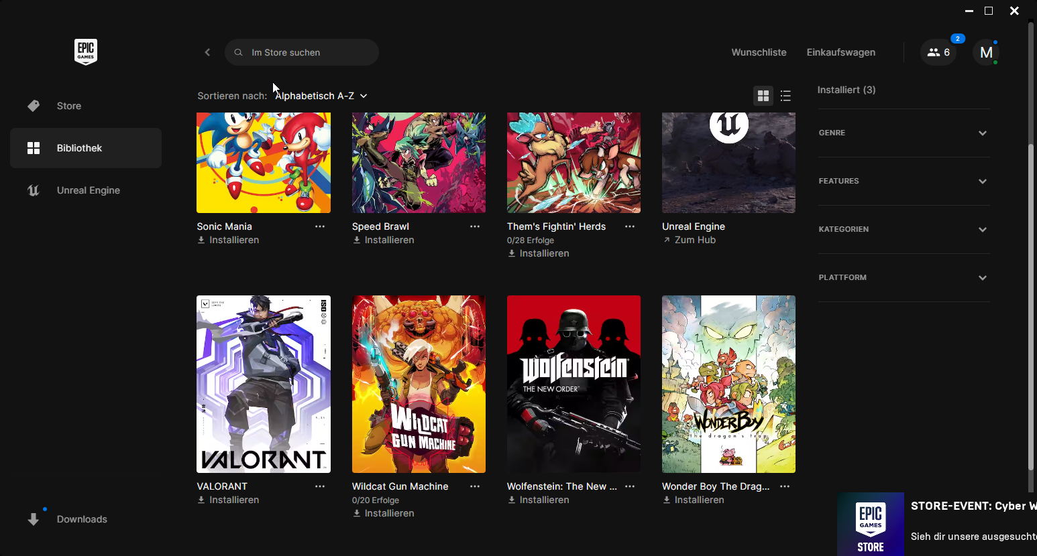Image resolution: width=1037 pixels, height=556 pixels.
Task: Open the Store section in sidebar
Action: [68, 106]
